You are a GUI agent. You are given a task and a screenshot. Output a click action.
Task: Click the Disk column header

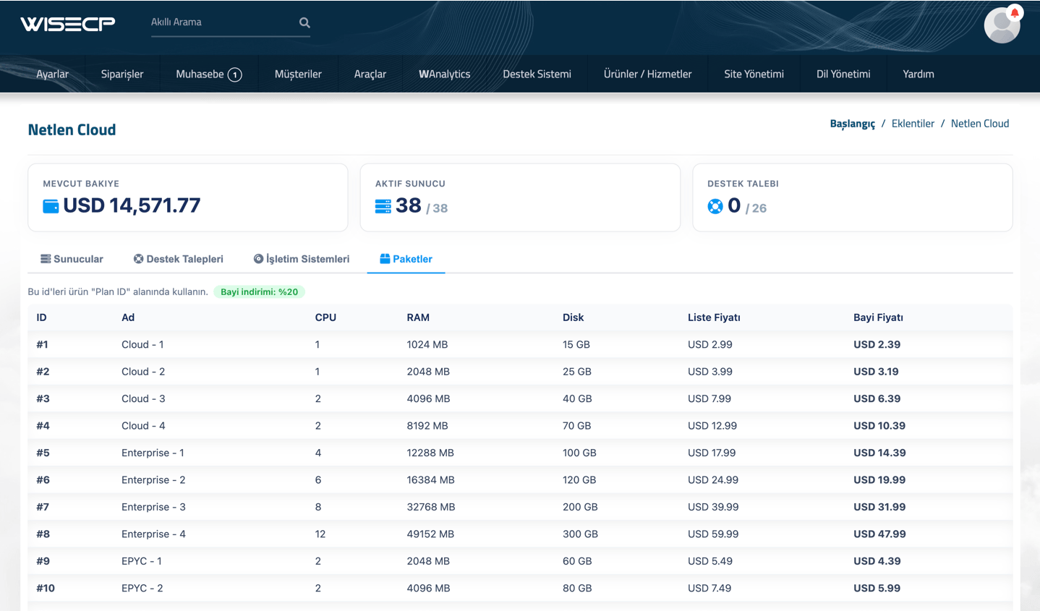573,317
